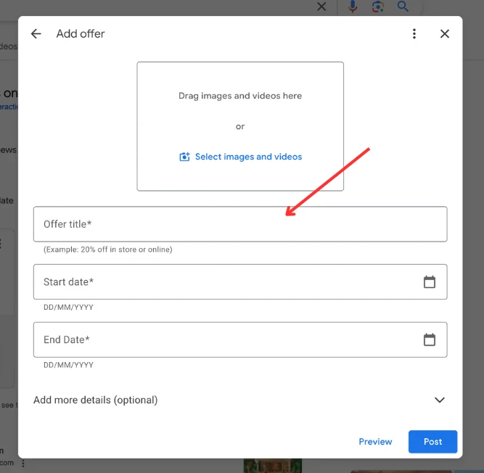Clear the search using the X icon
Screen dimensions: 484x473
[x=321, y=7]
